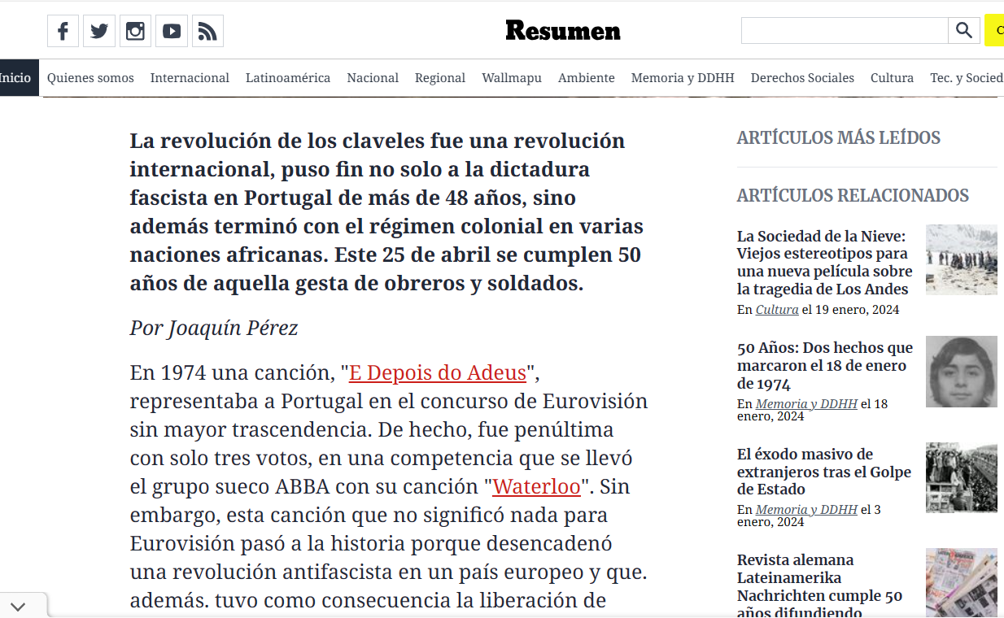Open the Quienes somos menu item
Viewport: 1004px width, 618px height.
coord(90,78)
